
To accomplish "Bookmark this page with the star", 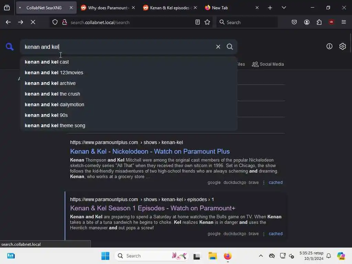I will (x=207, y=22).
